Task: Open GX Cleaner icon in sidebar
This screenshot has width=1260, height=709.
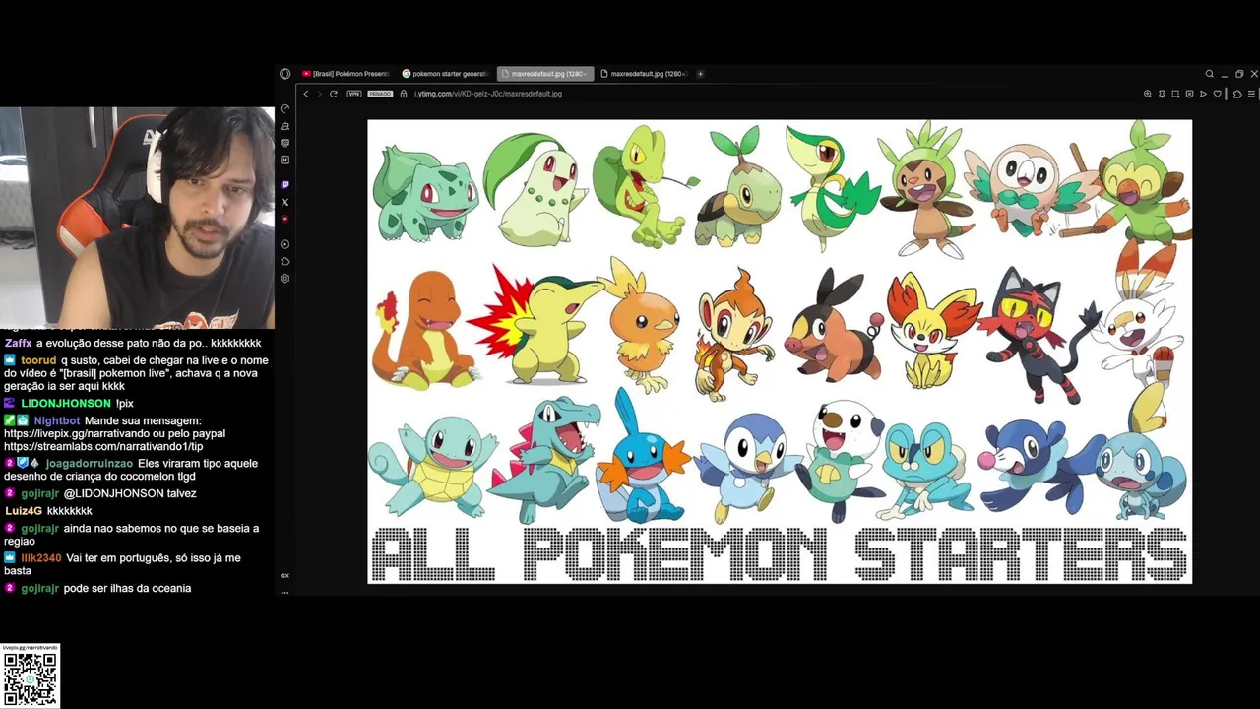Action: click(284, 127)
